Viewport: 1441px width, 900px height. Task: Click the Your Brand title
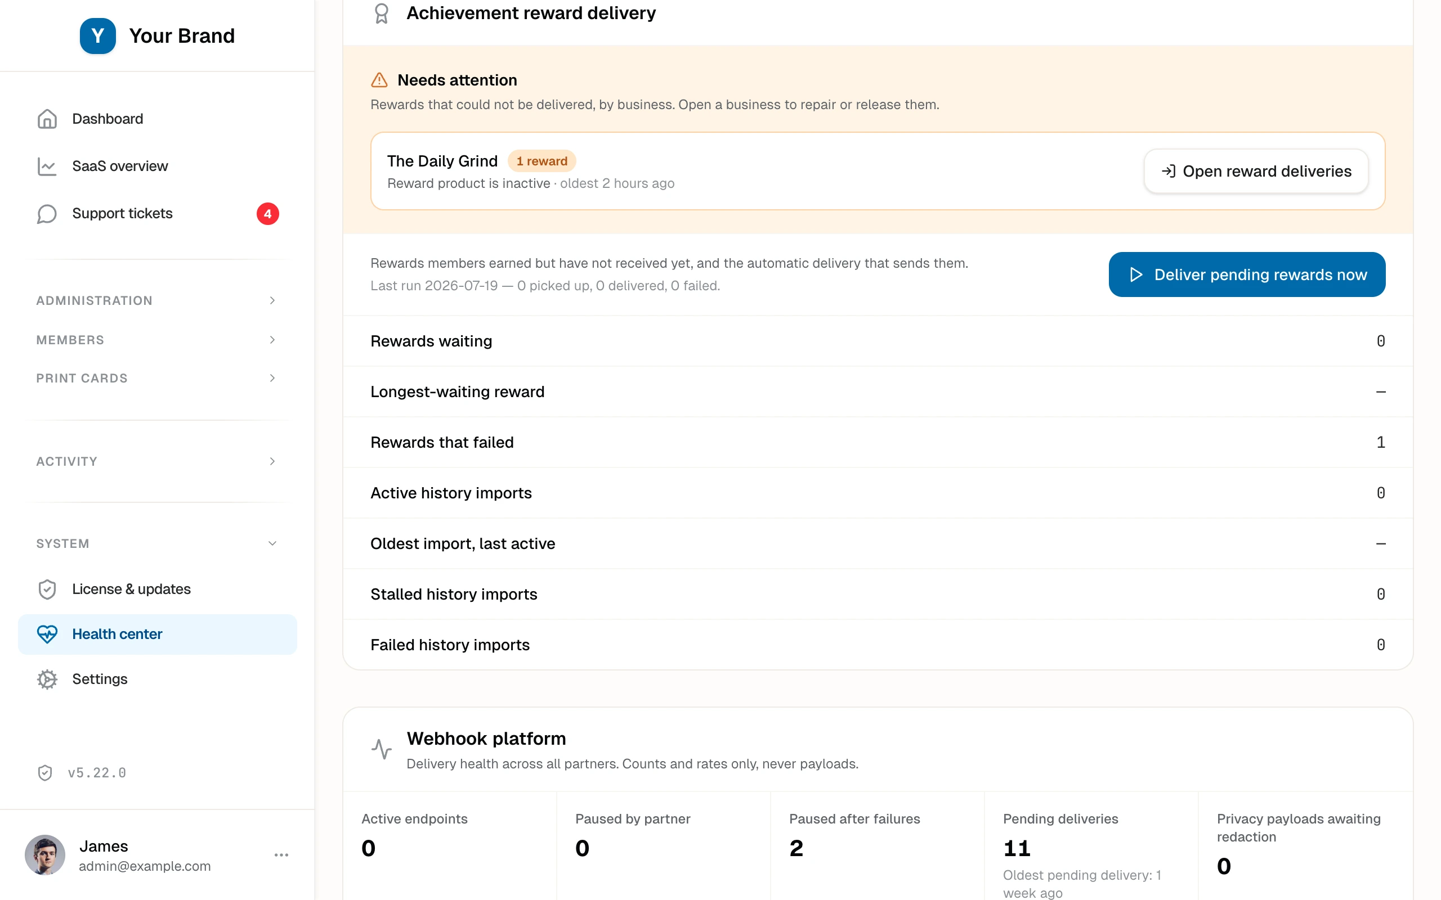pyautogui.click(x=182, y=35)
